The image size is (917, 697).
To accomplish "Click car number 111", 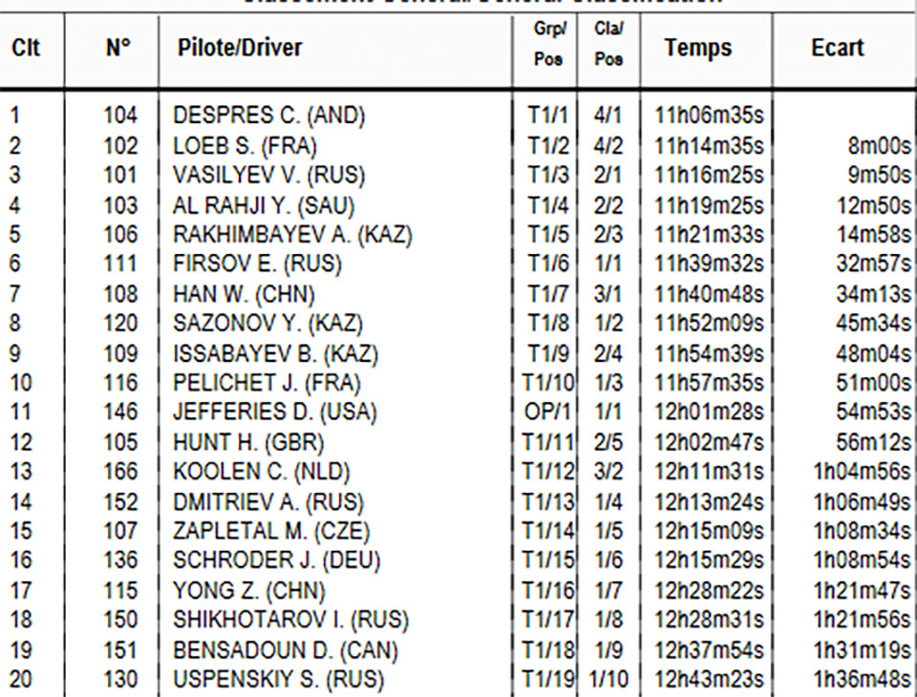I will pyautogui.click(x=120, y=264).
